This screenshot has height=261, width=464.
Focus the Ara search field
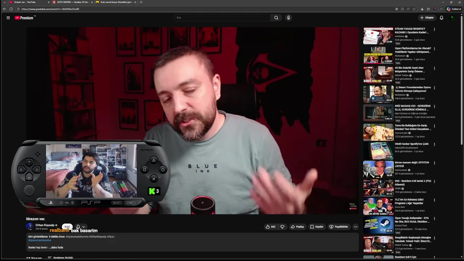click(222, 17)
